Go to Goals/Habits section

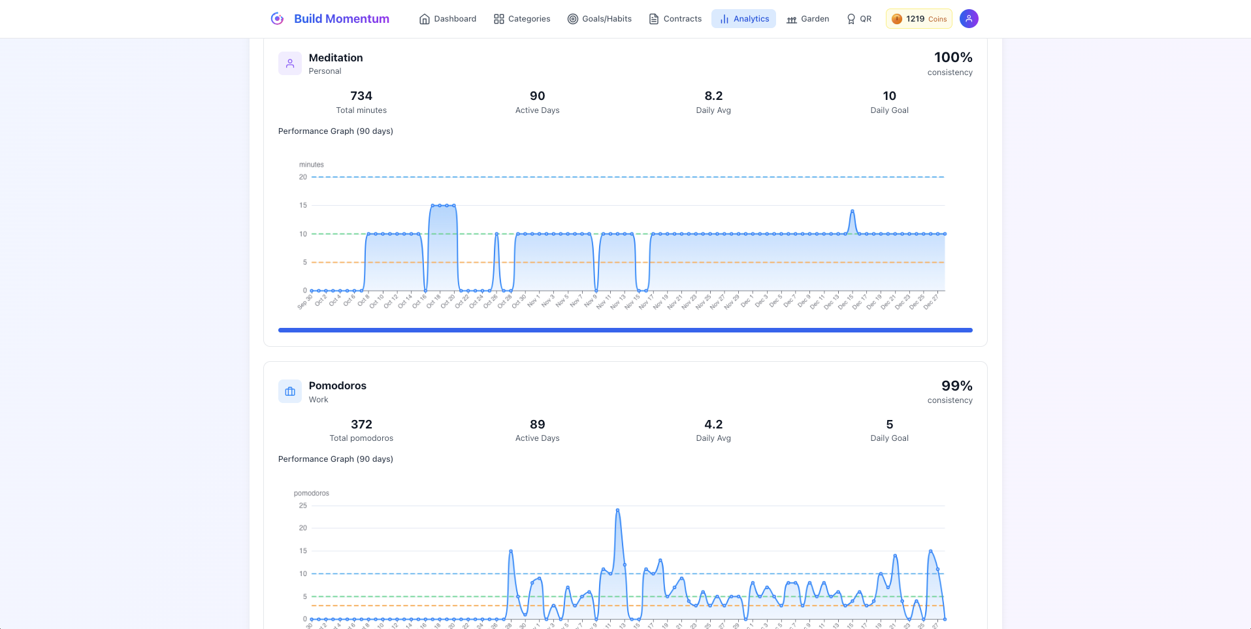[x=600, y=19]
